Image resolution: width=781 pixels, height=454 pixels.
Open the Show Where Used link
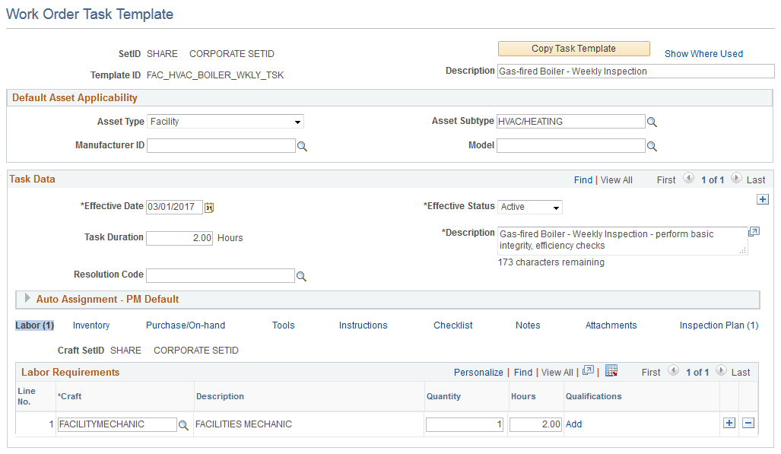pos(703,53)
